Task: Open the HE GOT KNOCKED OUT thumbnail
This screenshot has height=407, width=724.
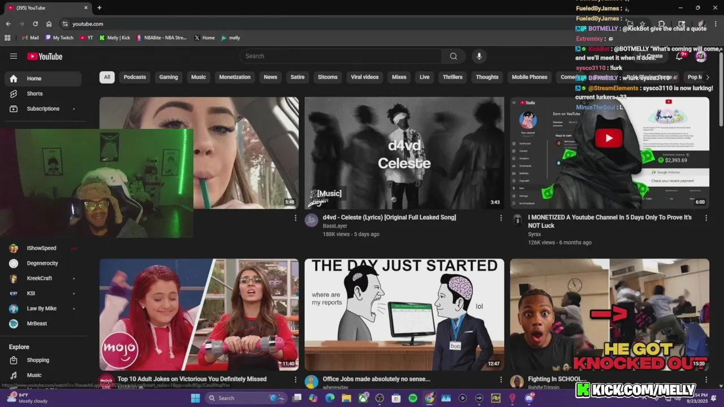Action: (x=610, y=315)
